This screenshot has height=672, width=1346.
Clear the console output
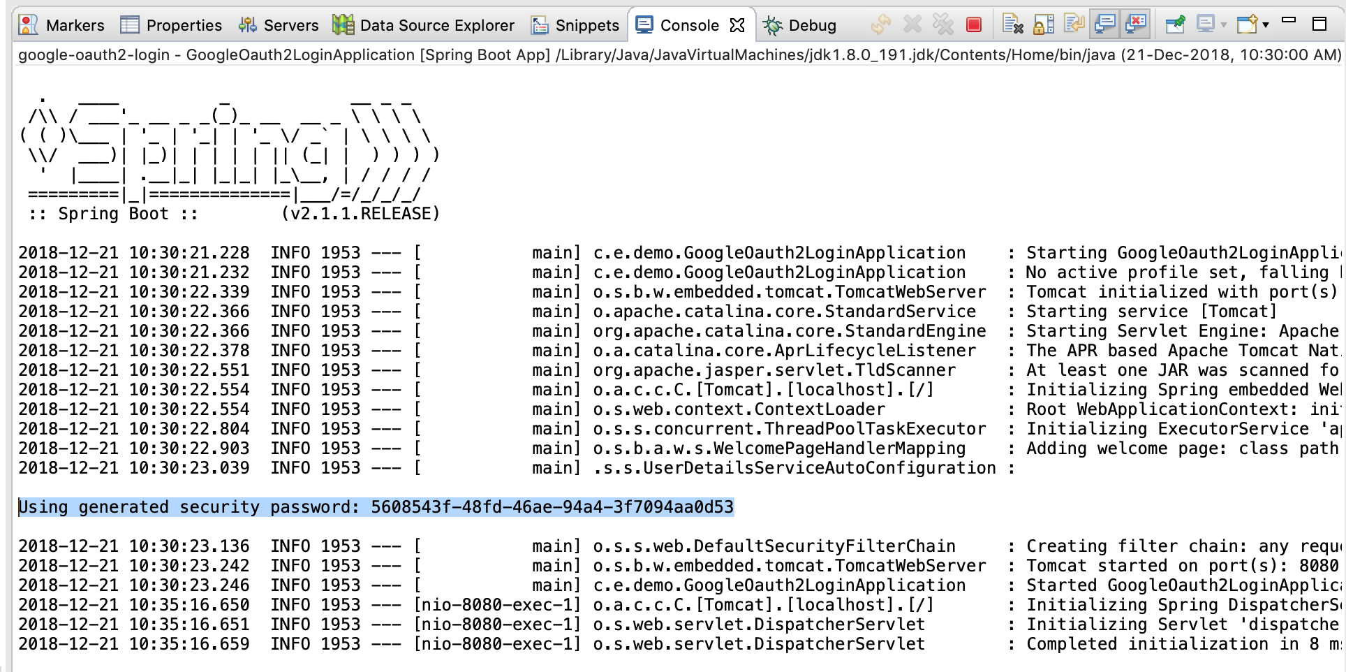click(1012, 25)
